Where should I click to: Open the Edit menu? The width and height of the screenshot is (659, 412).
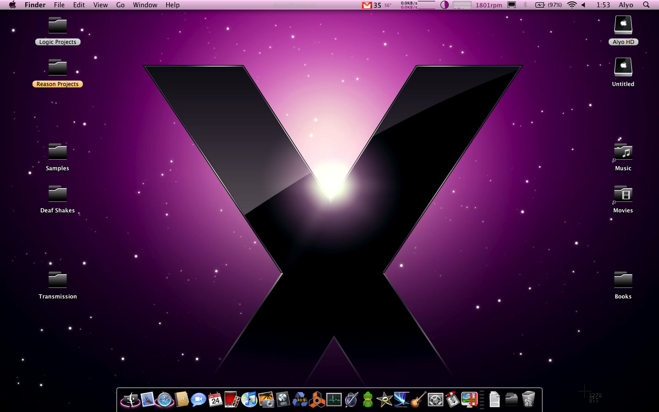[x=79, y=5]
